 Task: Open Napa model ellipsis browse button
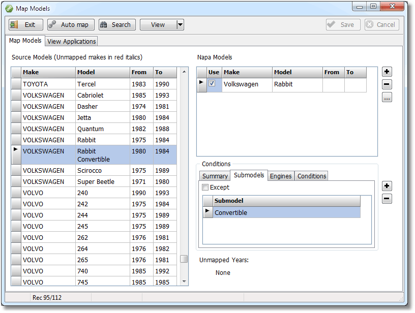(387, 98)
